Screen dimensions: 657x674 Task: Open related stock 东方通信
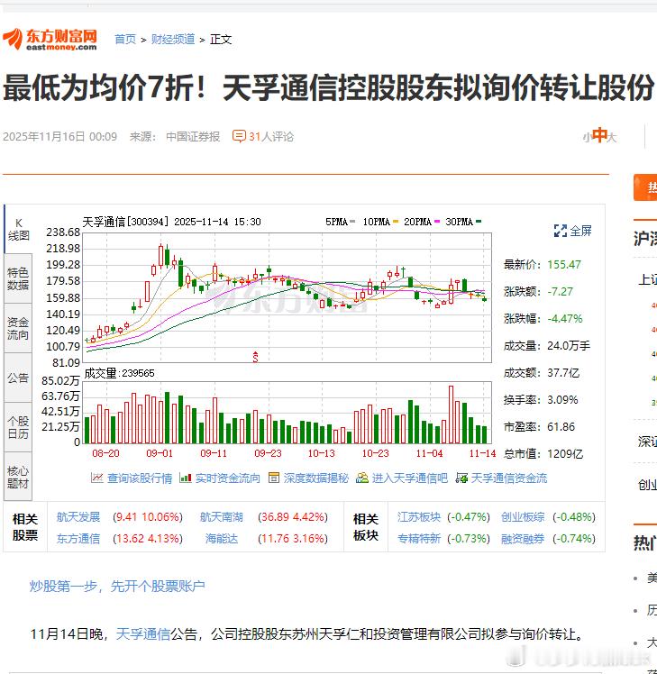tap(78, 539)
